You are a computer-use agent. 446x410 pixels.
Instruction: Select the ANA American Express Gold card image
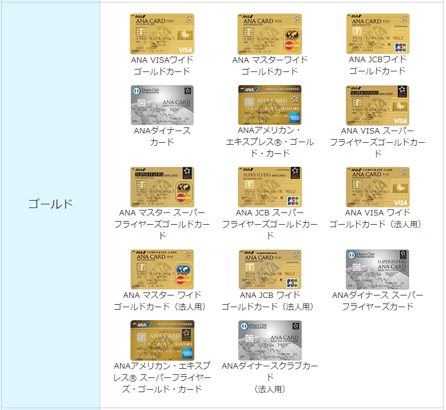269,105
